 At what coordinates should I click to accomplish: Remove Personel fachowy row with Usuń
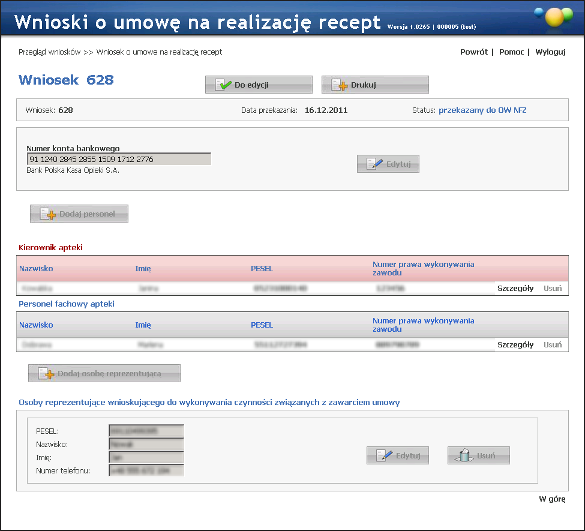coord(553,345)
